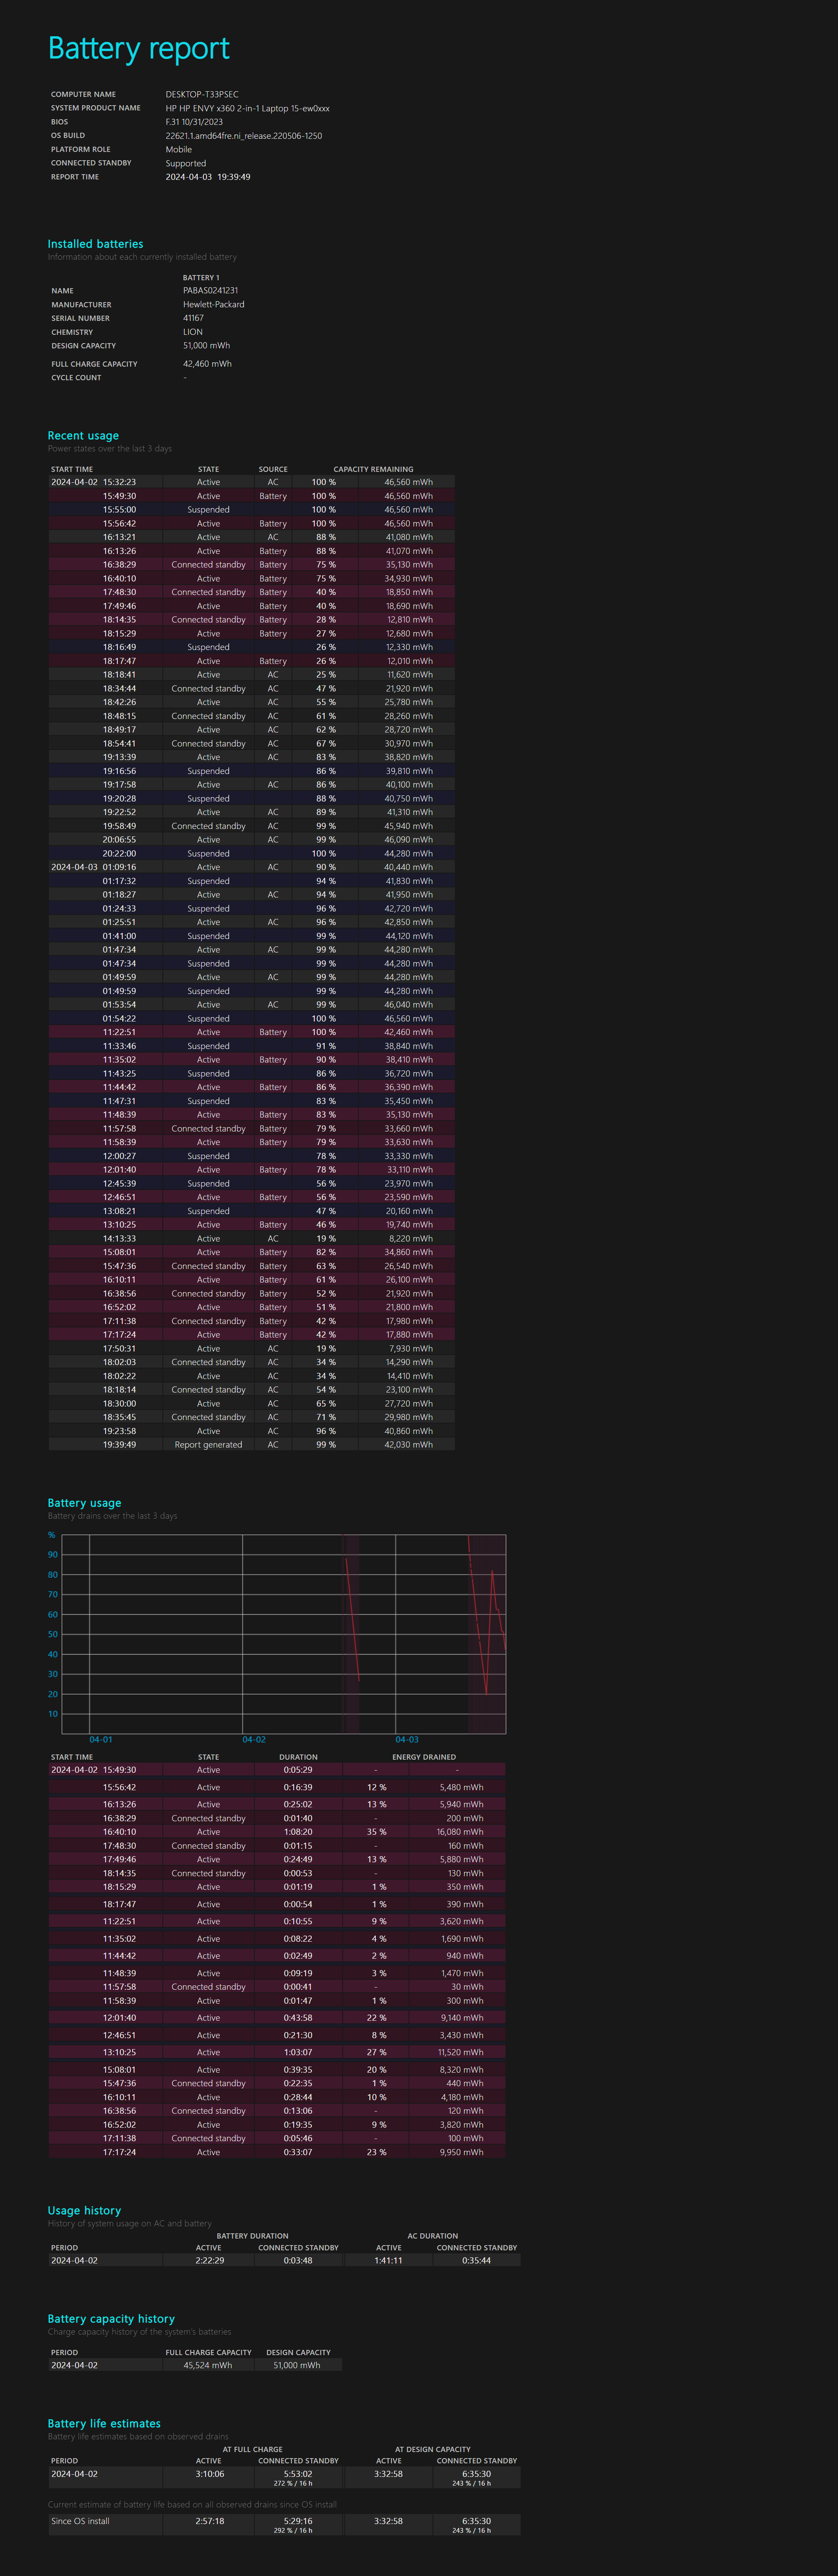Image resolution: width=838 pixels, height=2576 pixels.
Task: Click the "AC DURATION" group header
Action: click(x=433, y=2236)
